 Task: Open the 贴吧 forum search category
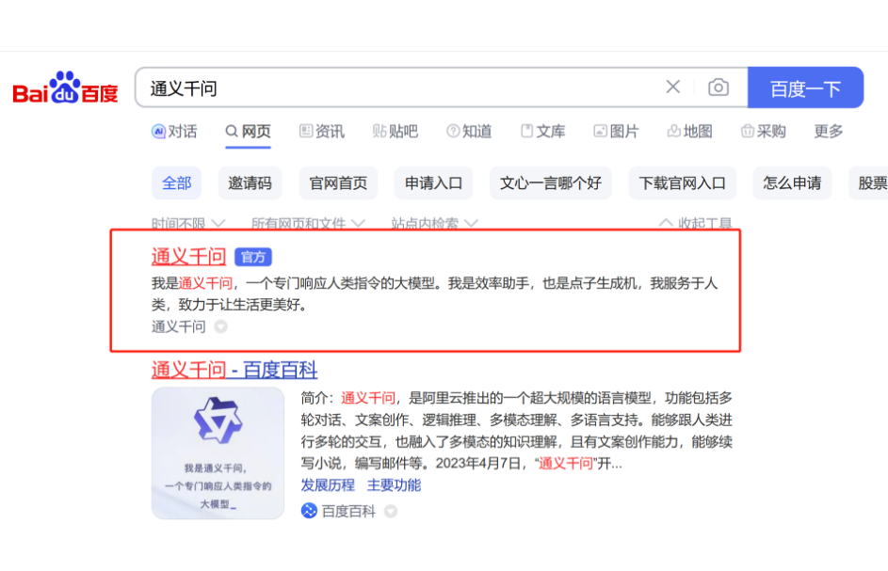tap(395, 132)
